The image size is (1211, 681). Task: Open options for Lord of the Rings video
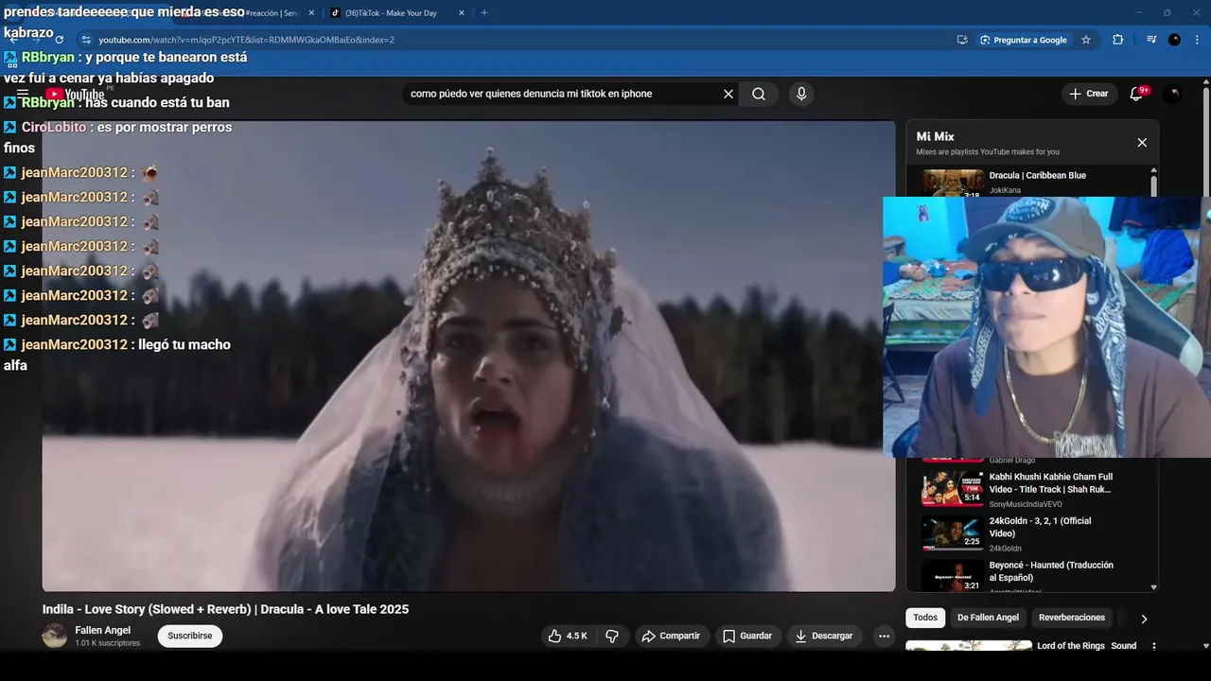tap(1153, 646)
